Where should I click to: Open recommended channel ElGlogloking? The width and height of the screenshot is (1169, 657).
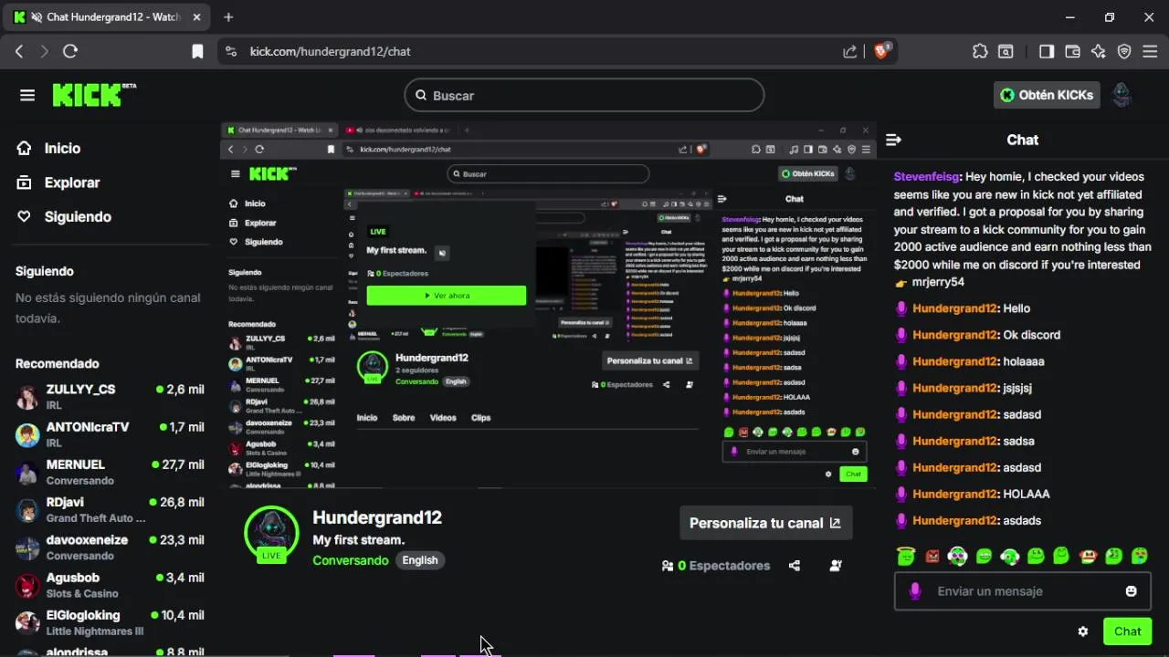110,622
